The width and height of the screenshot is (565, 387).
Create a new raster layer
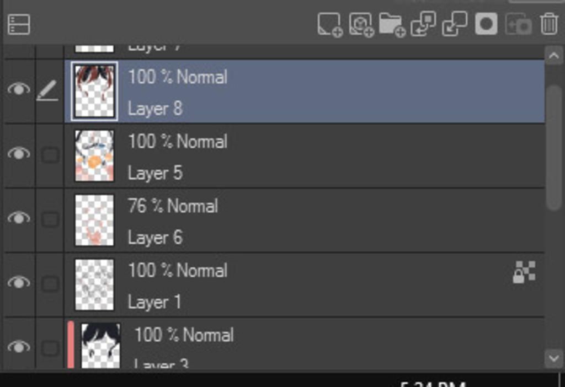coord(330,25)
